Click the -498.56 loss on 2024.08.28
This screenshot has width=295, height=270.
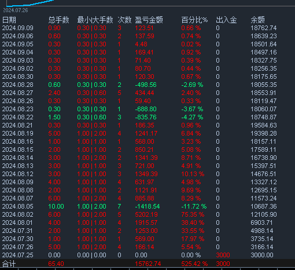coord(146,85)
